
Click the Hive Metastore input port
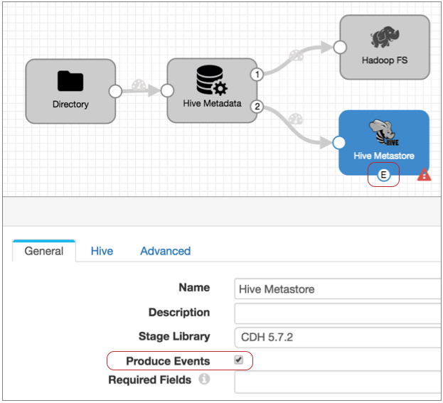[340, 143]
